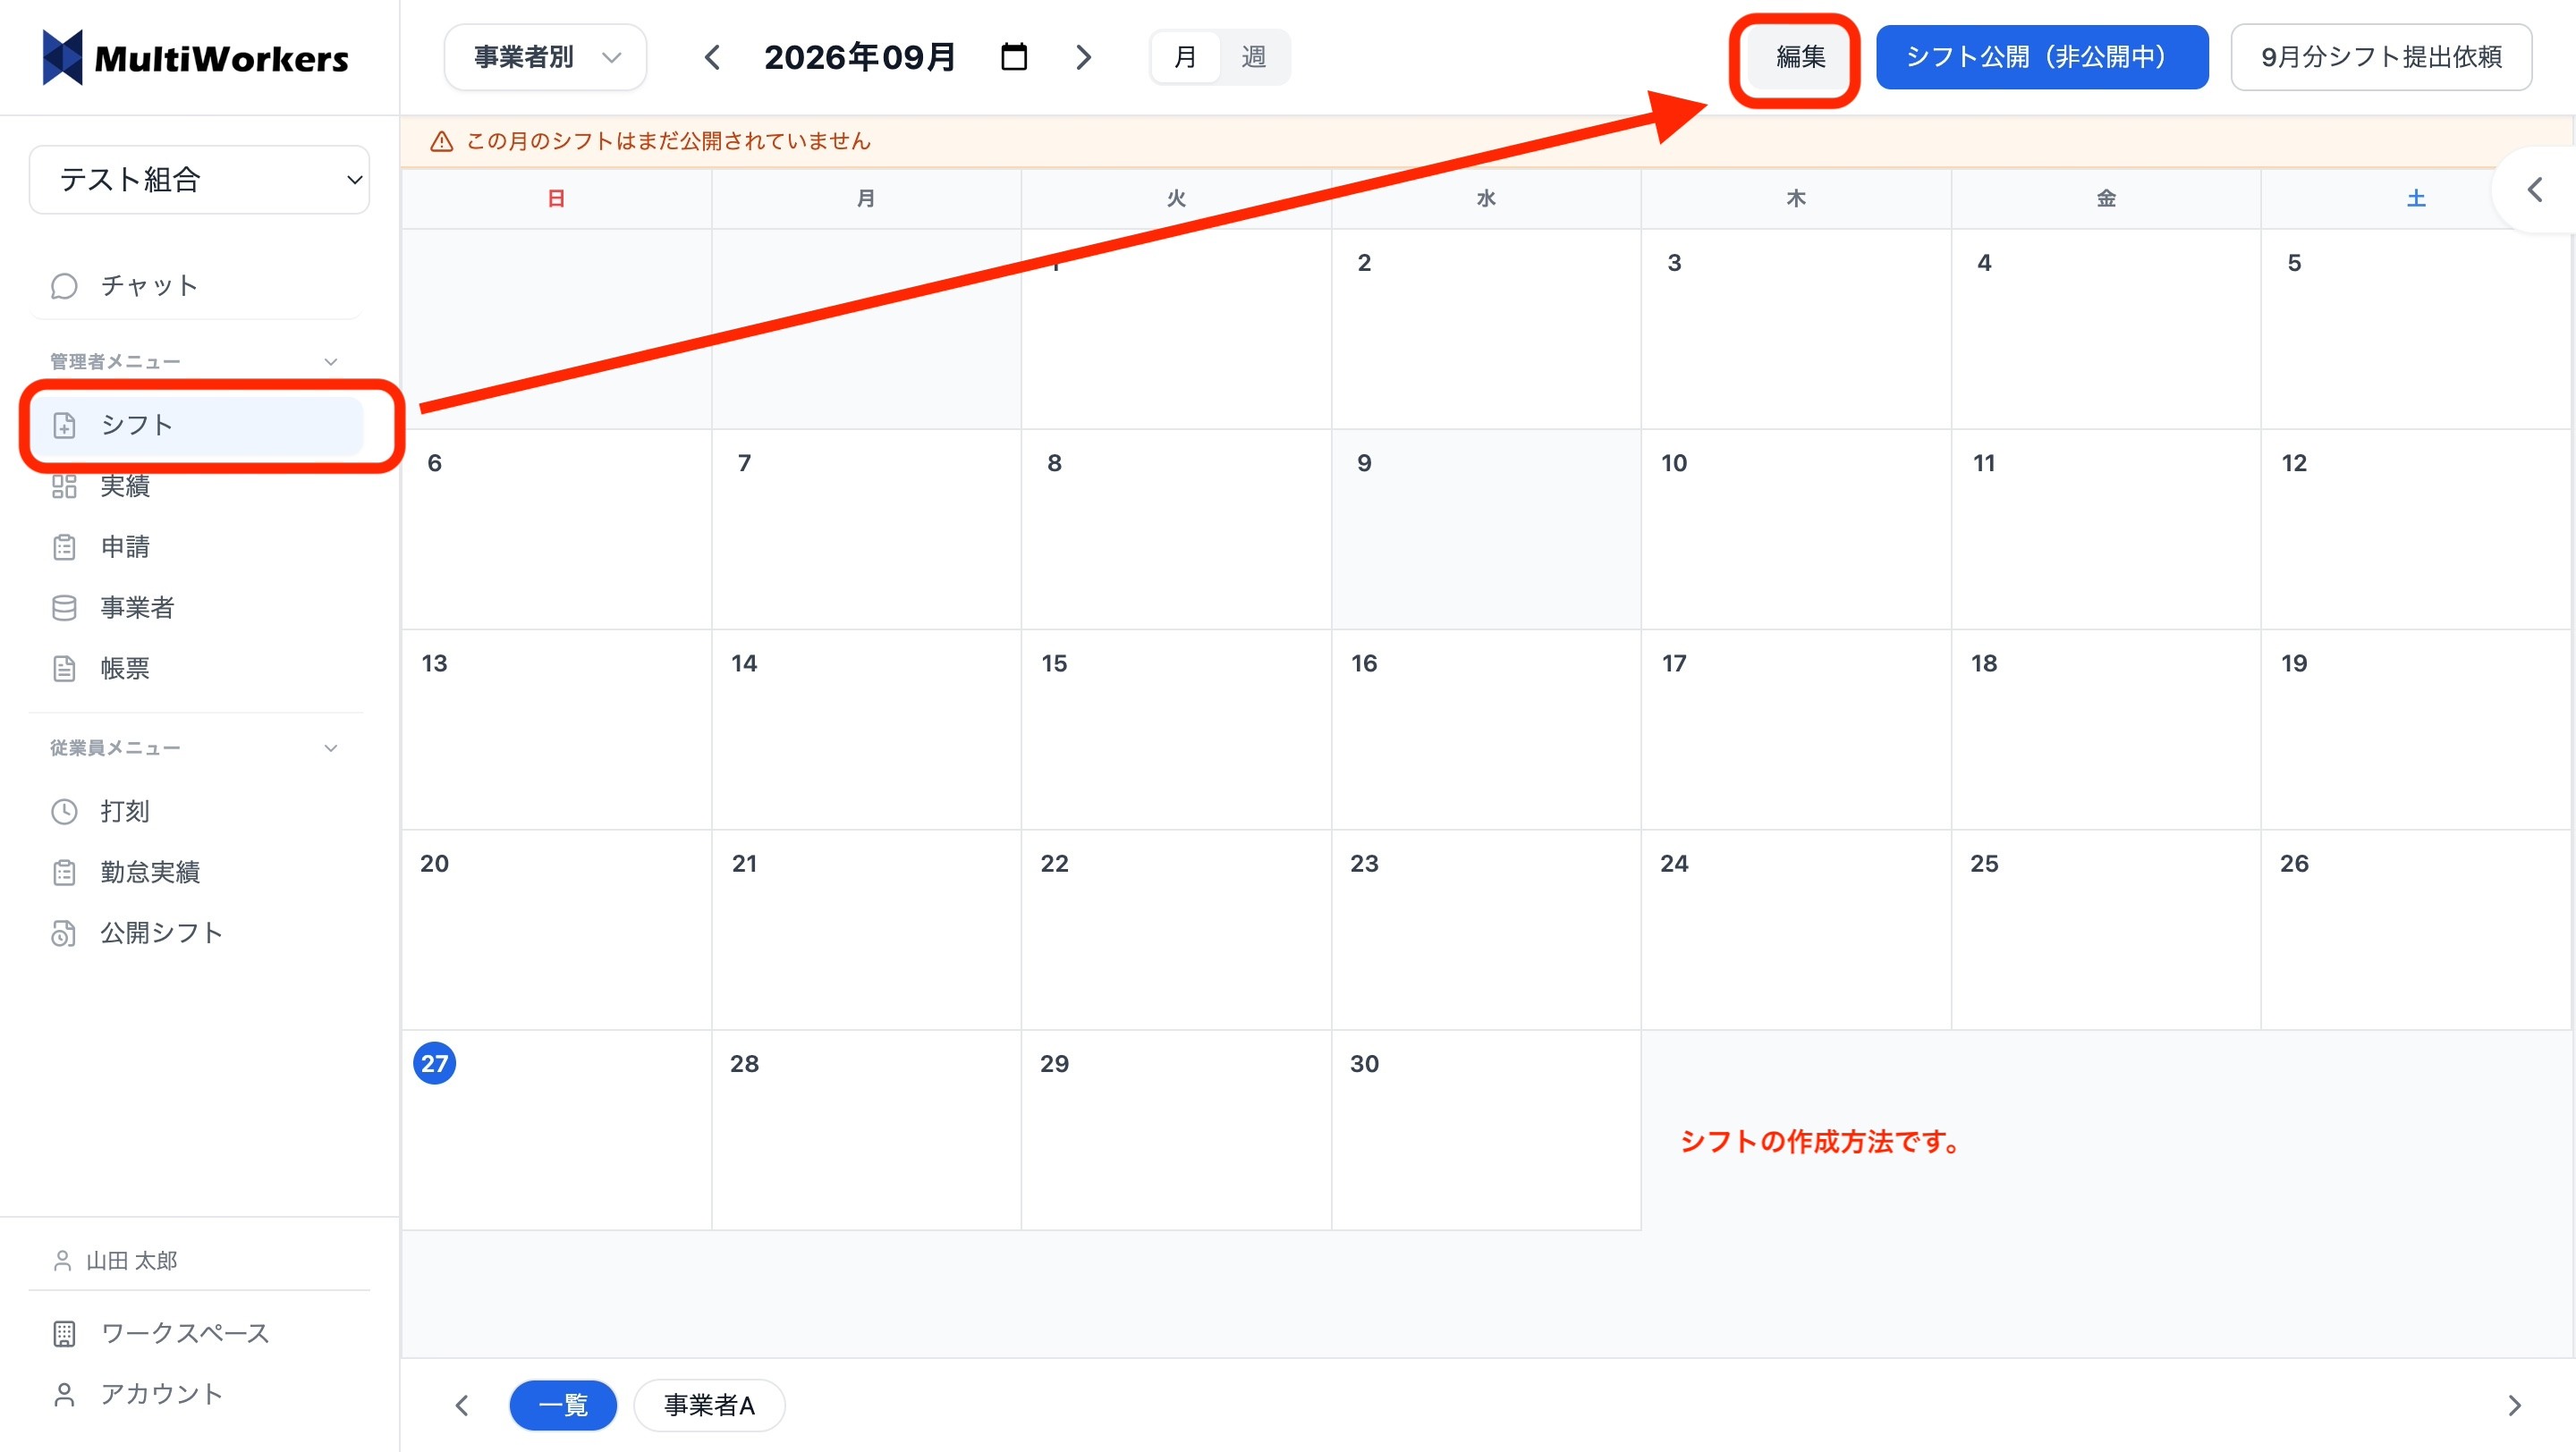Screen dimensions: 2576x1452
Task: Open the 公開シフト menu item
Action: pos(196,933)
